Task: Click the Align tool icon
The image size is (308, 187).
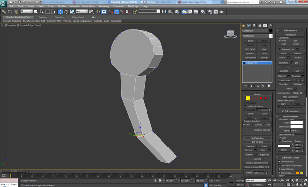Action: [170, 12]
